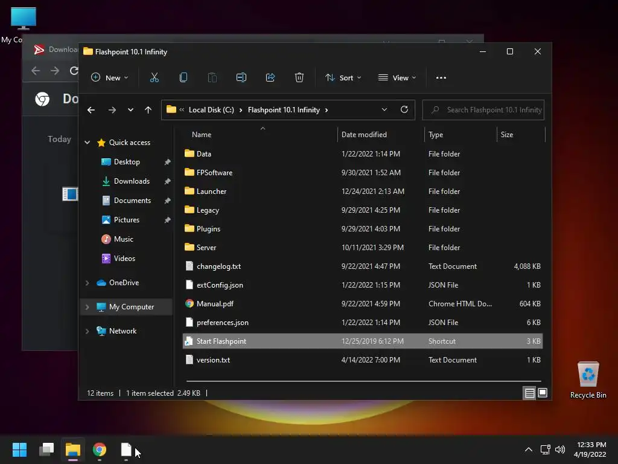The width and height of the screenshot is (618, 464).
Task: Show hidden system tray icons
Action: pyautogui.click(x=529, y=449)
